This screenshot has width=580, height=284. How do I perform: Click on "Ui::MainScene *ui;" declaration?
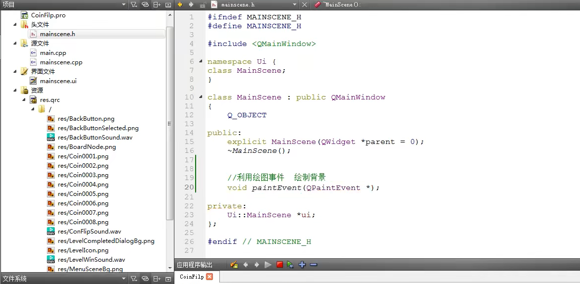(271, 215)
